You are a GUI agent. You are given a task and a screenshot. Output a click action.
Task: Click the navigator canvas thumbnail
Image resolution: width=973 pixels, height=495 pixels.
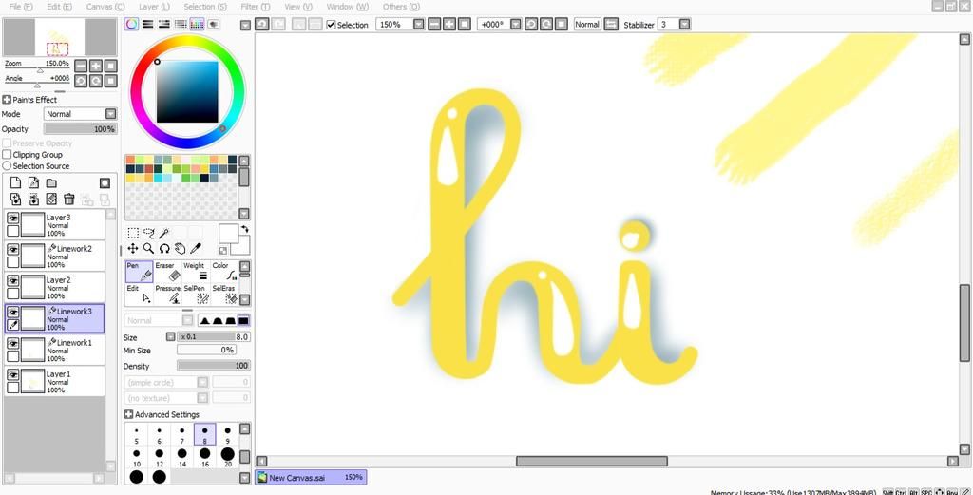click(x=60, y=37)
